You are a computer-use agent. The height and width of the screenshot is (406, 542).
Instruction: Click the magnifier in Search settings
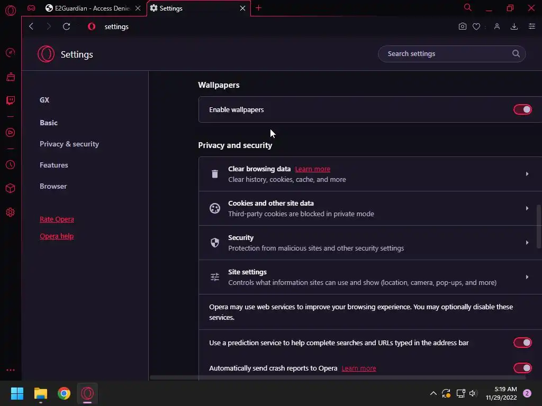pyautogui.click(x=516, y=53)
